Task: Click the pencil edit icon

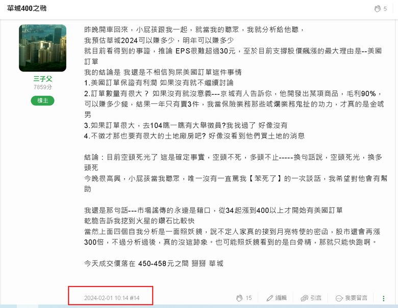Action: (x=269, y=298)
